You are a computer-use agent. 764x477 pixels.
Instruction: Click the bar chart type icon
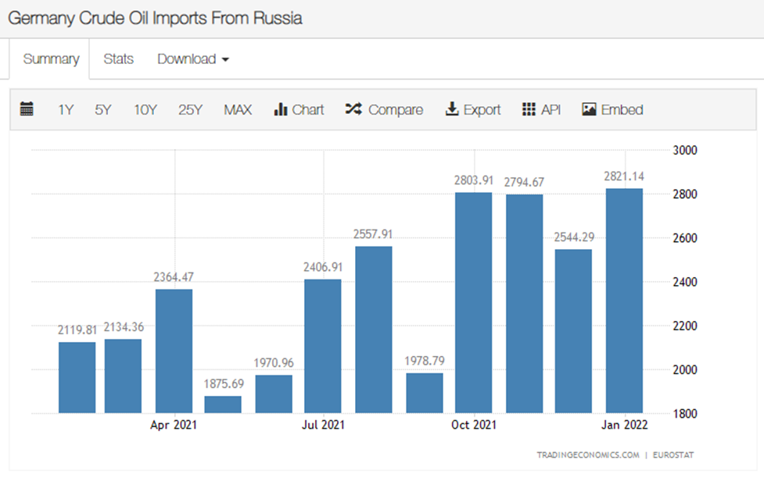[x=281, y=109]
